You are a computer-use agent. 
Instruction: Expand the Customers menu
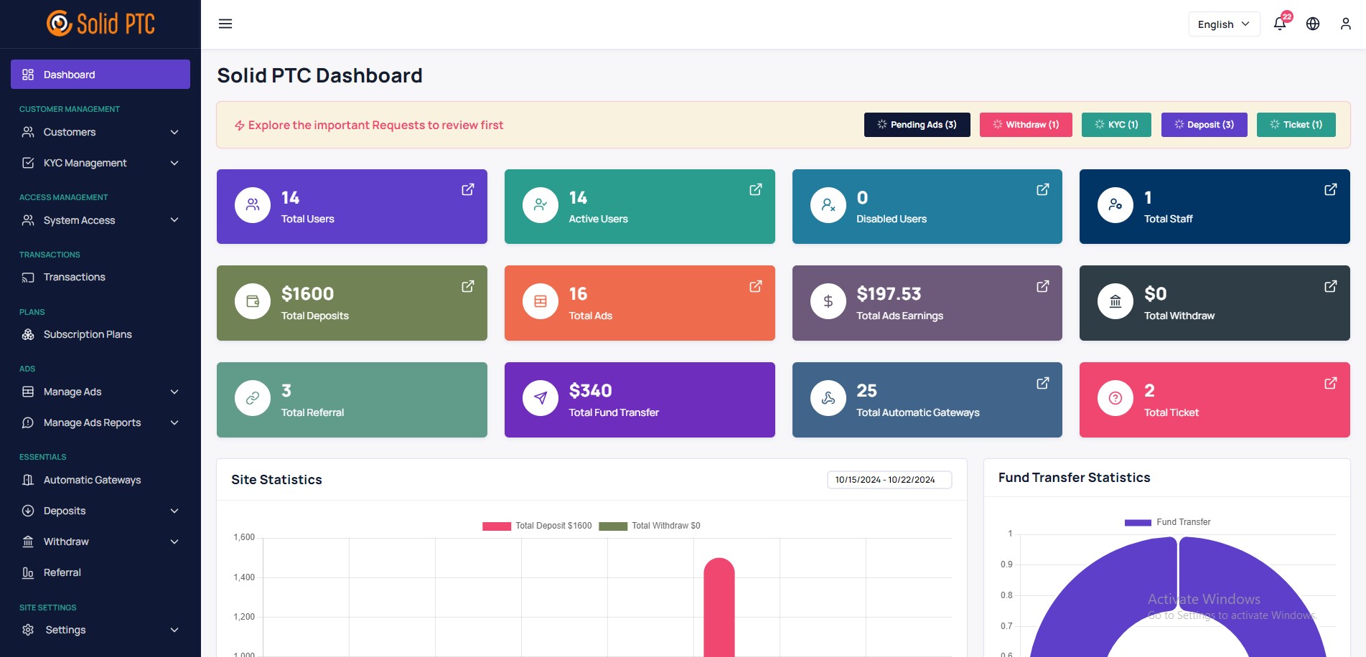click(x=69, y=132)
